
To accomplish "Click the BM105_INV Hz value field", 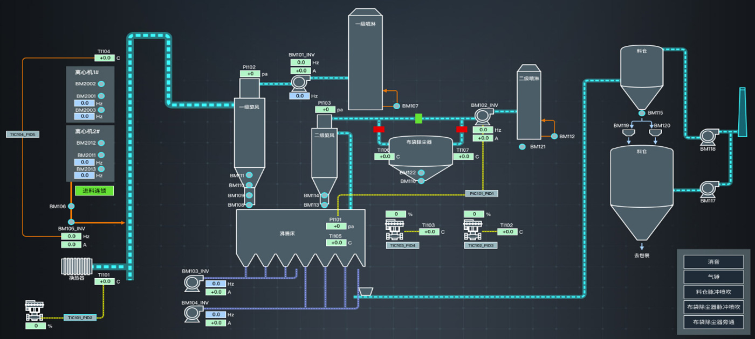I will coord(71,236).
